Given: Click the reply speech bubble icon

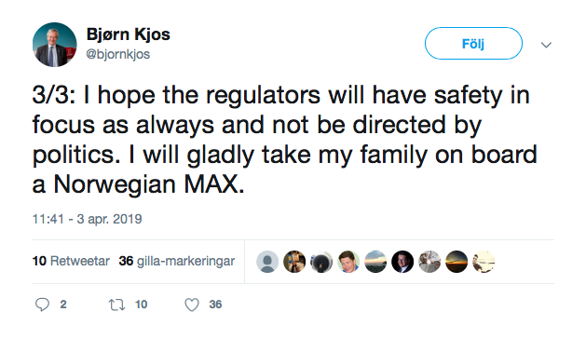Looking at the screenshot, I should pos(42,305).
